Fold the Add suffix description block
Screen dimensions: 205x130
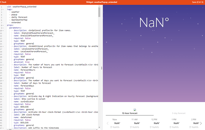3,128
